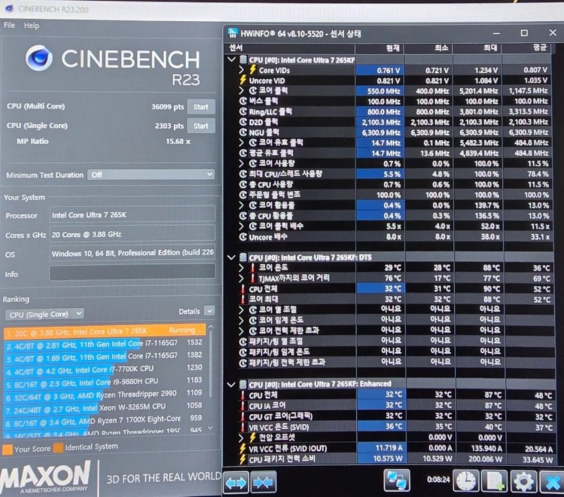Select the Ryzen Threadripper 2990 ranking row
Image resolution: width=564 pixels, height=497 pixels.
point(105,395)
